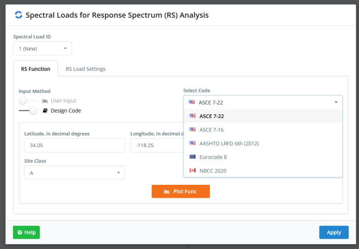Click the question mark icon on Help
This screenshot has width=359, height=249.
[x=20, y=232]
